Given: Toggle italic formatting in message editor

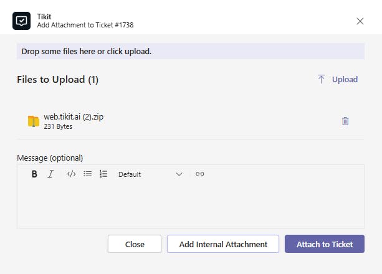Looking at the screenshot, I should coord(50,174).
